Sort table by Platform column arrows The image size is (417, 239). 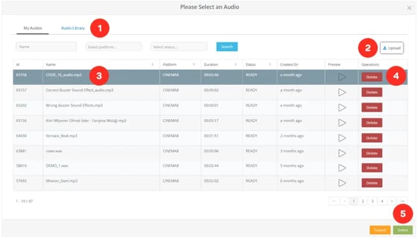[x=194, y=65]
